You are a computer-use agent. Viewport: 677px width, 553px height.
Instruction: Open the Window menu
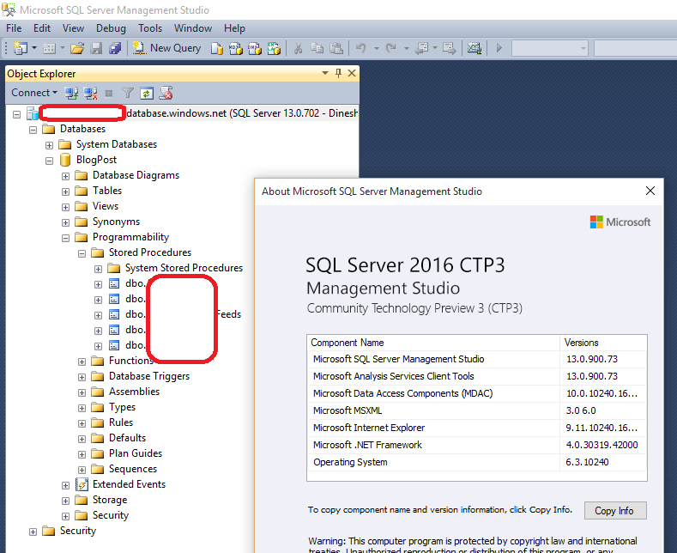(x=193, y=28)
